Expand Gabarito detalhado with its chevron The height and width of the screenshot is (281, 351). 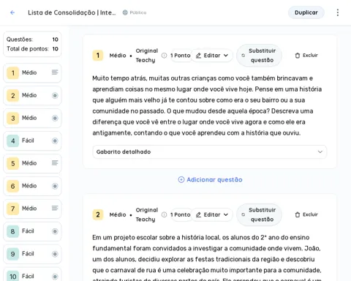click(x=320, y=151)
